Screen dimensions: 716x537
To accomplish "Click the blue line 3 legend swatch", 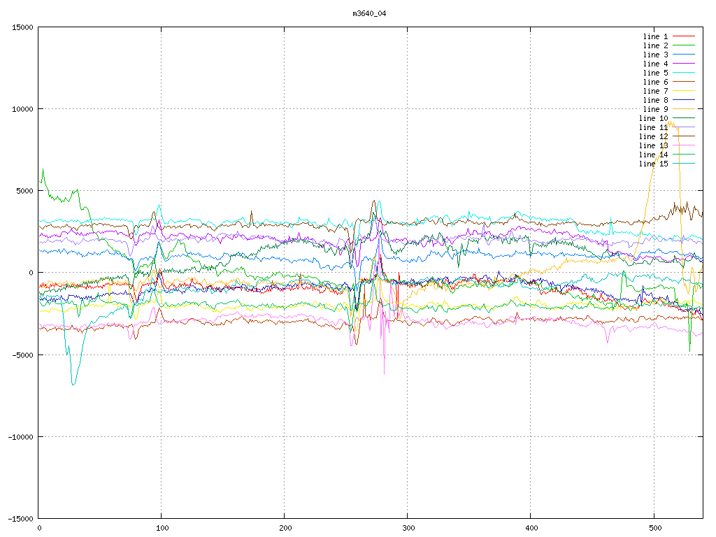I will (x=684, y=55).
